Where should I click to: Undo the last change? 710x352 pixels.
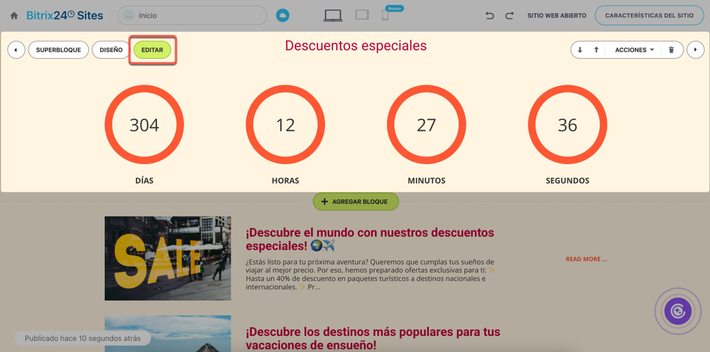coord(490,16)
